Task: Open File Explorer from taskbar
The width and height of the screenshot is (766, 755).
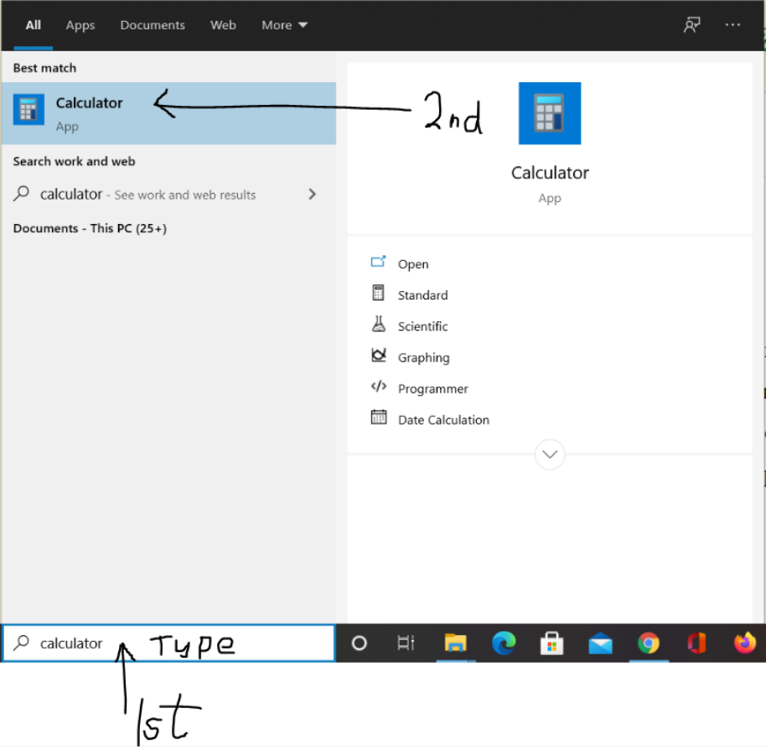Action: click(x=455, y=643)
